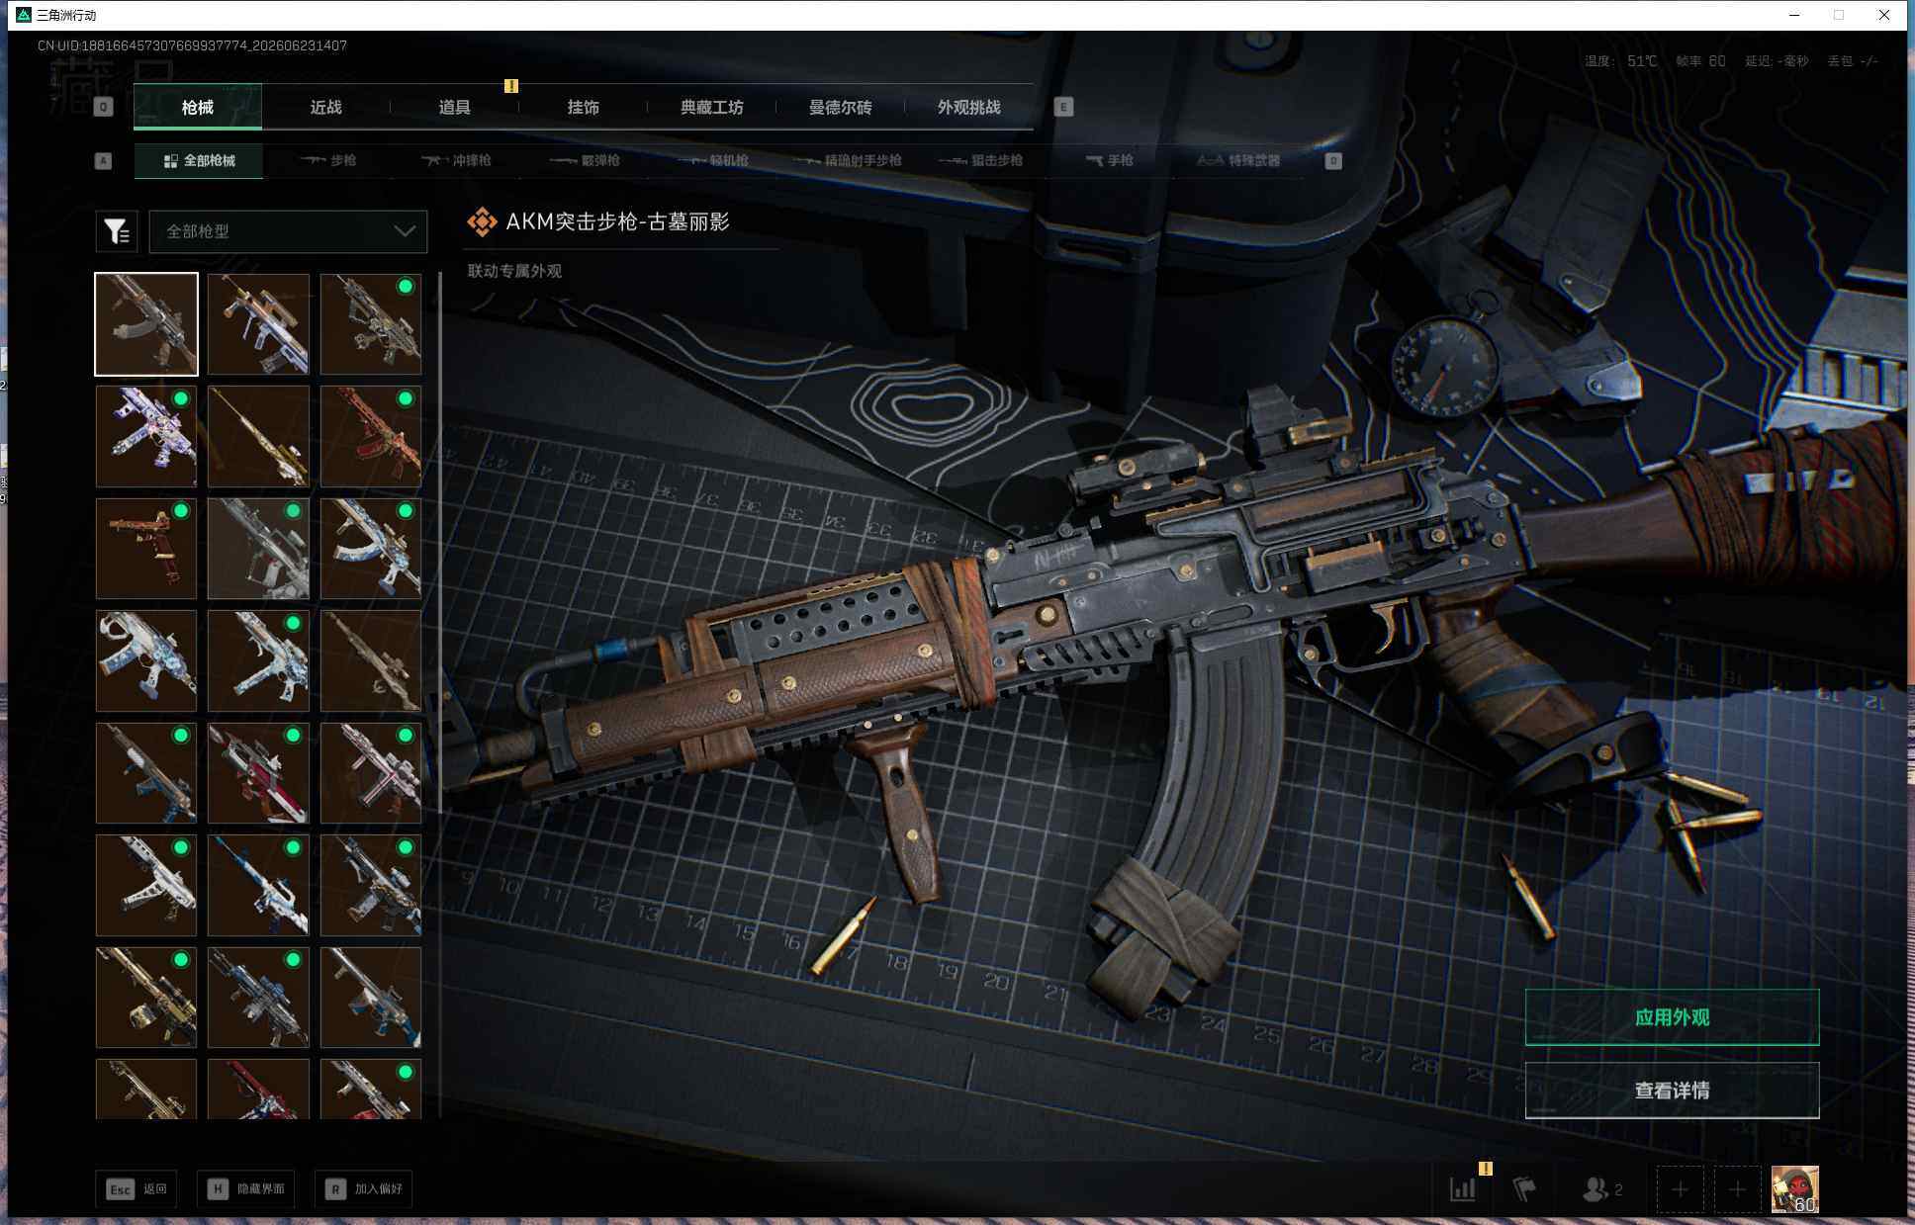
Task: Click the orange diamond icon beside AKM title
Action: pos(482,221)
